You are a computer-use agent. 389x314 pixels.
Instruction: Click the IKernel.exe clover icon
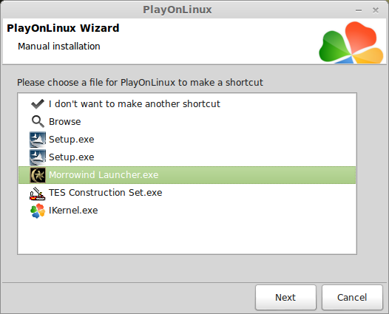[x=38, y=211]
